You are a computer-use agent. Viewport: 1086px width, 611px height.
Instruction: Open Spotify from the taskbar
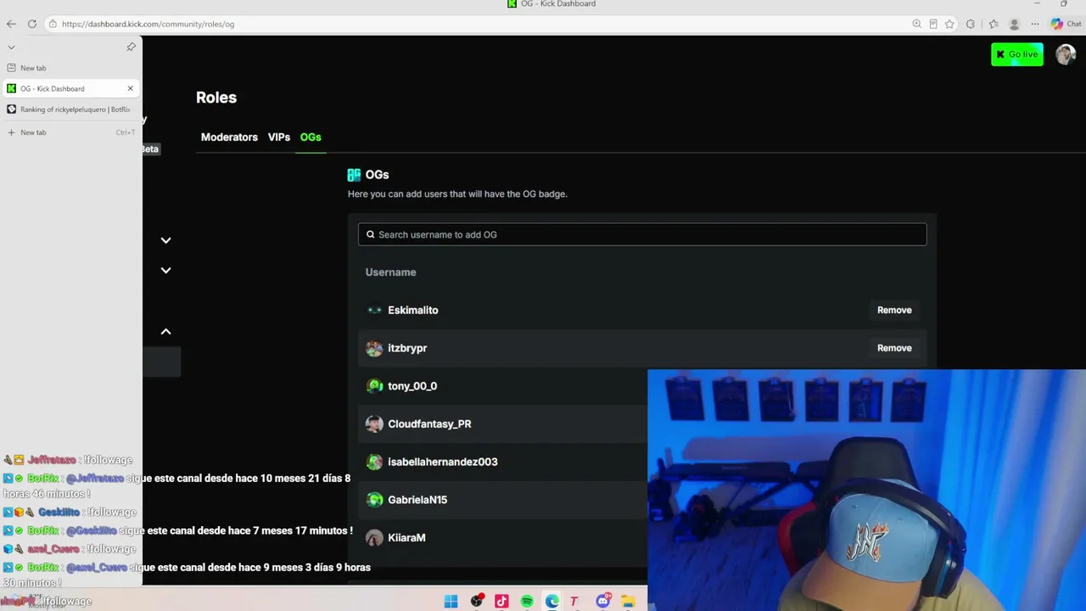(527, 602)
